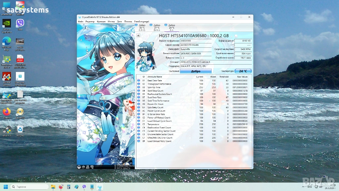Screen dimensions: 339x191
Task: Open the Recycle Bin (Кошче) icon
Action: (x=20, y=130)
